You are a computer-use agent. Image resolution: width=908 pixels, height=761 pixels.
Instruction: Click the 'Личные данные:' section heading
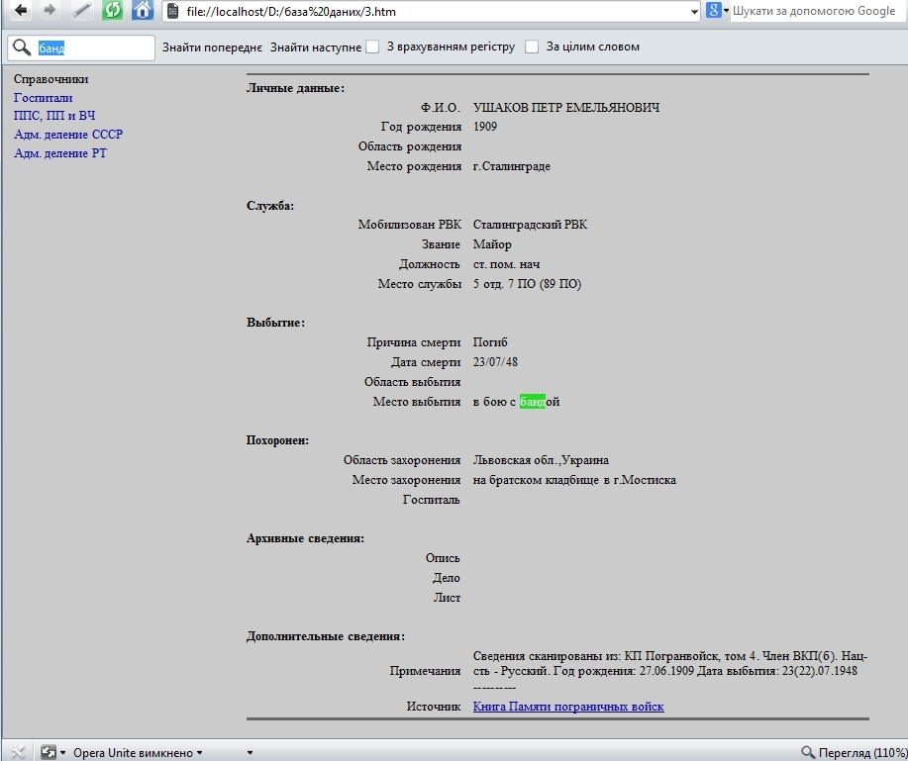pos(295,88)
